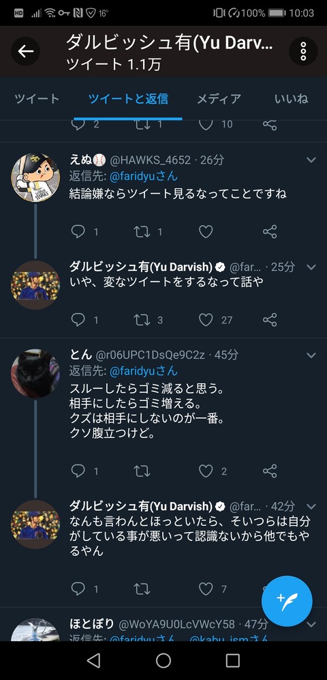
Task: Share the HAWKS_4652 tweet
Action: 270,232
